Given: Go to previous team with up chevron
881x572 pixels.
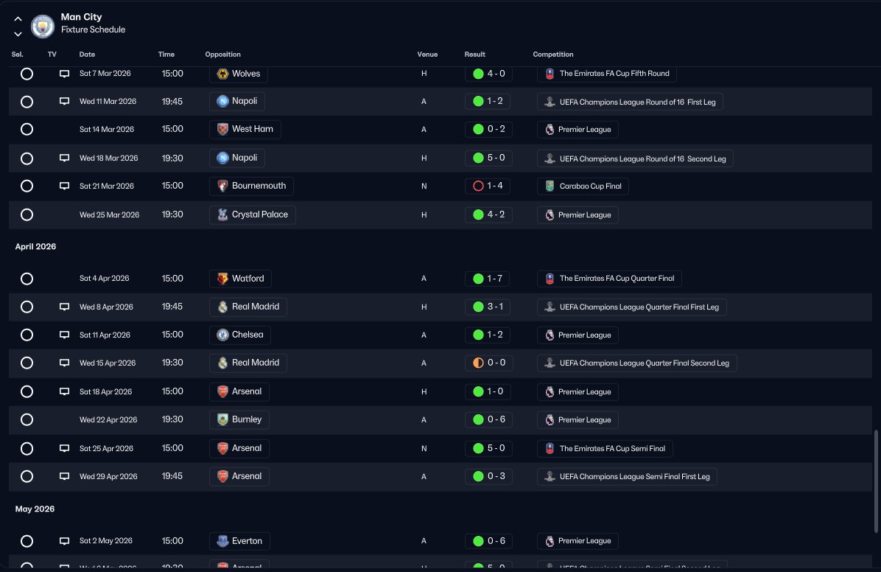Looking at the screenshot, I should (x=18, y=19).
